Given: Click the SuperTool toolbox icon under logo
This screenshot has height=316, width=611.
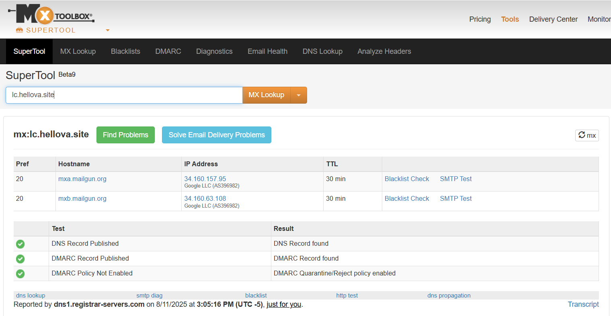Looking at the screenshot, I should (x=19, y=30).
